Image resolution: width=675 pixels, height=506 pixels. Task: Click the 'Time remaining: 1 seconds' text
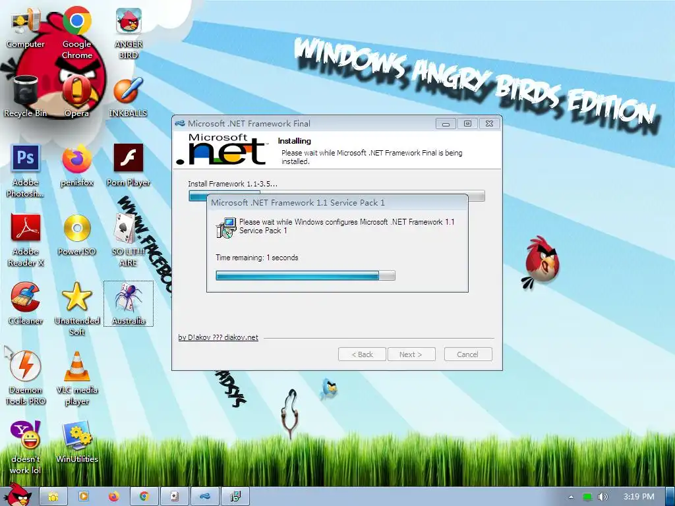click(x=257, y=258)
